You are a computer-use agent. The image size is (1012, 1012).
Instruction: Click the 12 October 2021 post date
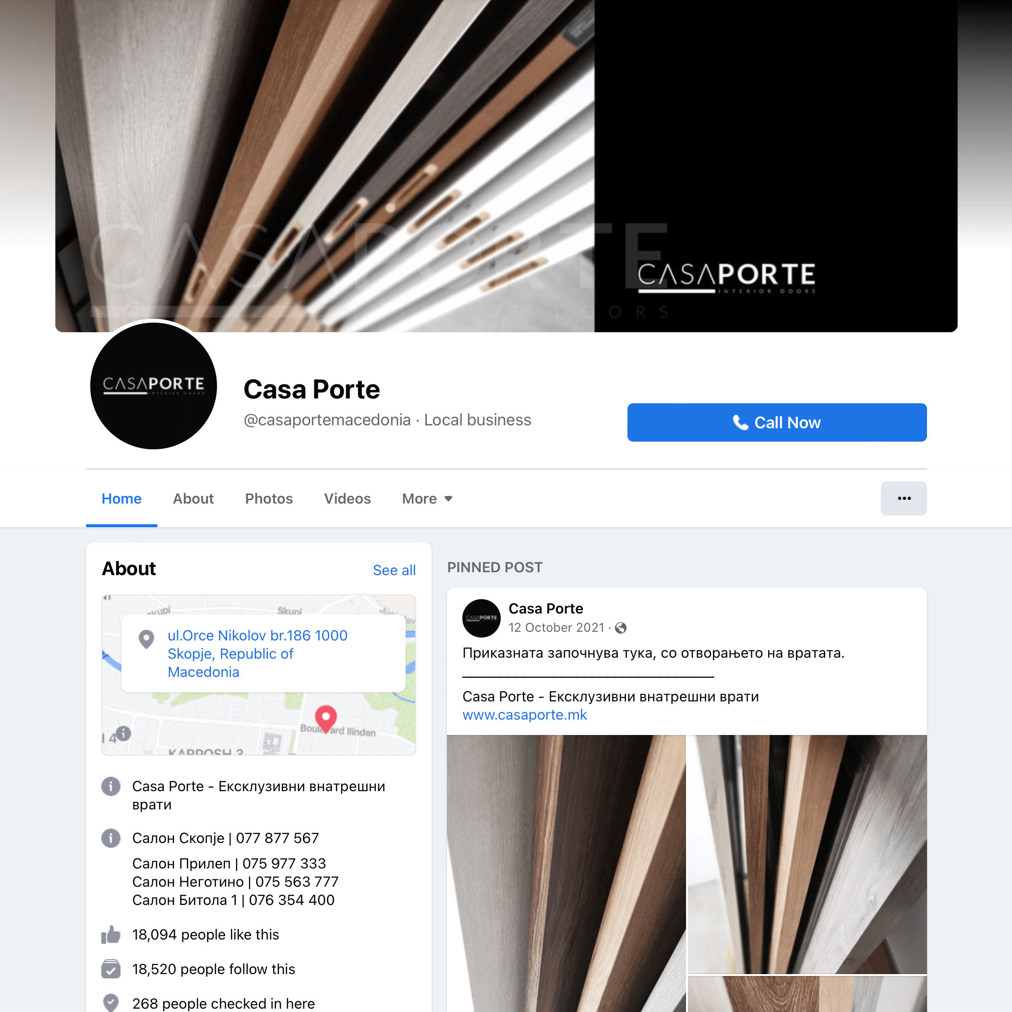556,627
